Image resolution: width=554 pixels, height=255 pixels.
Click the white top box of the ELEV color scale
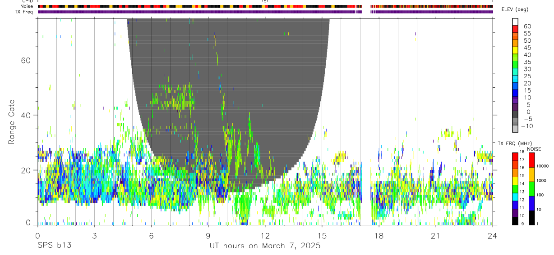515,21
